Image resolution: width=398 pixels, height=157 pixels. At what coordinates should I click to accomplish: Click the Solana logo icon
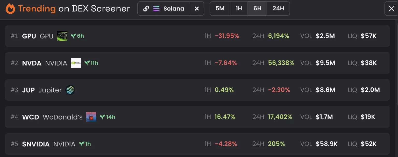tap(156, 9)
